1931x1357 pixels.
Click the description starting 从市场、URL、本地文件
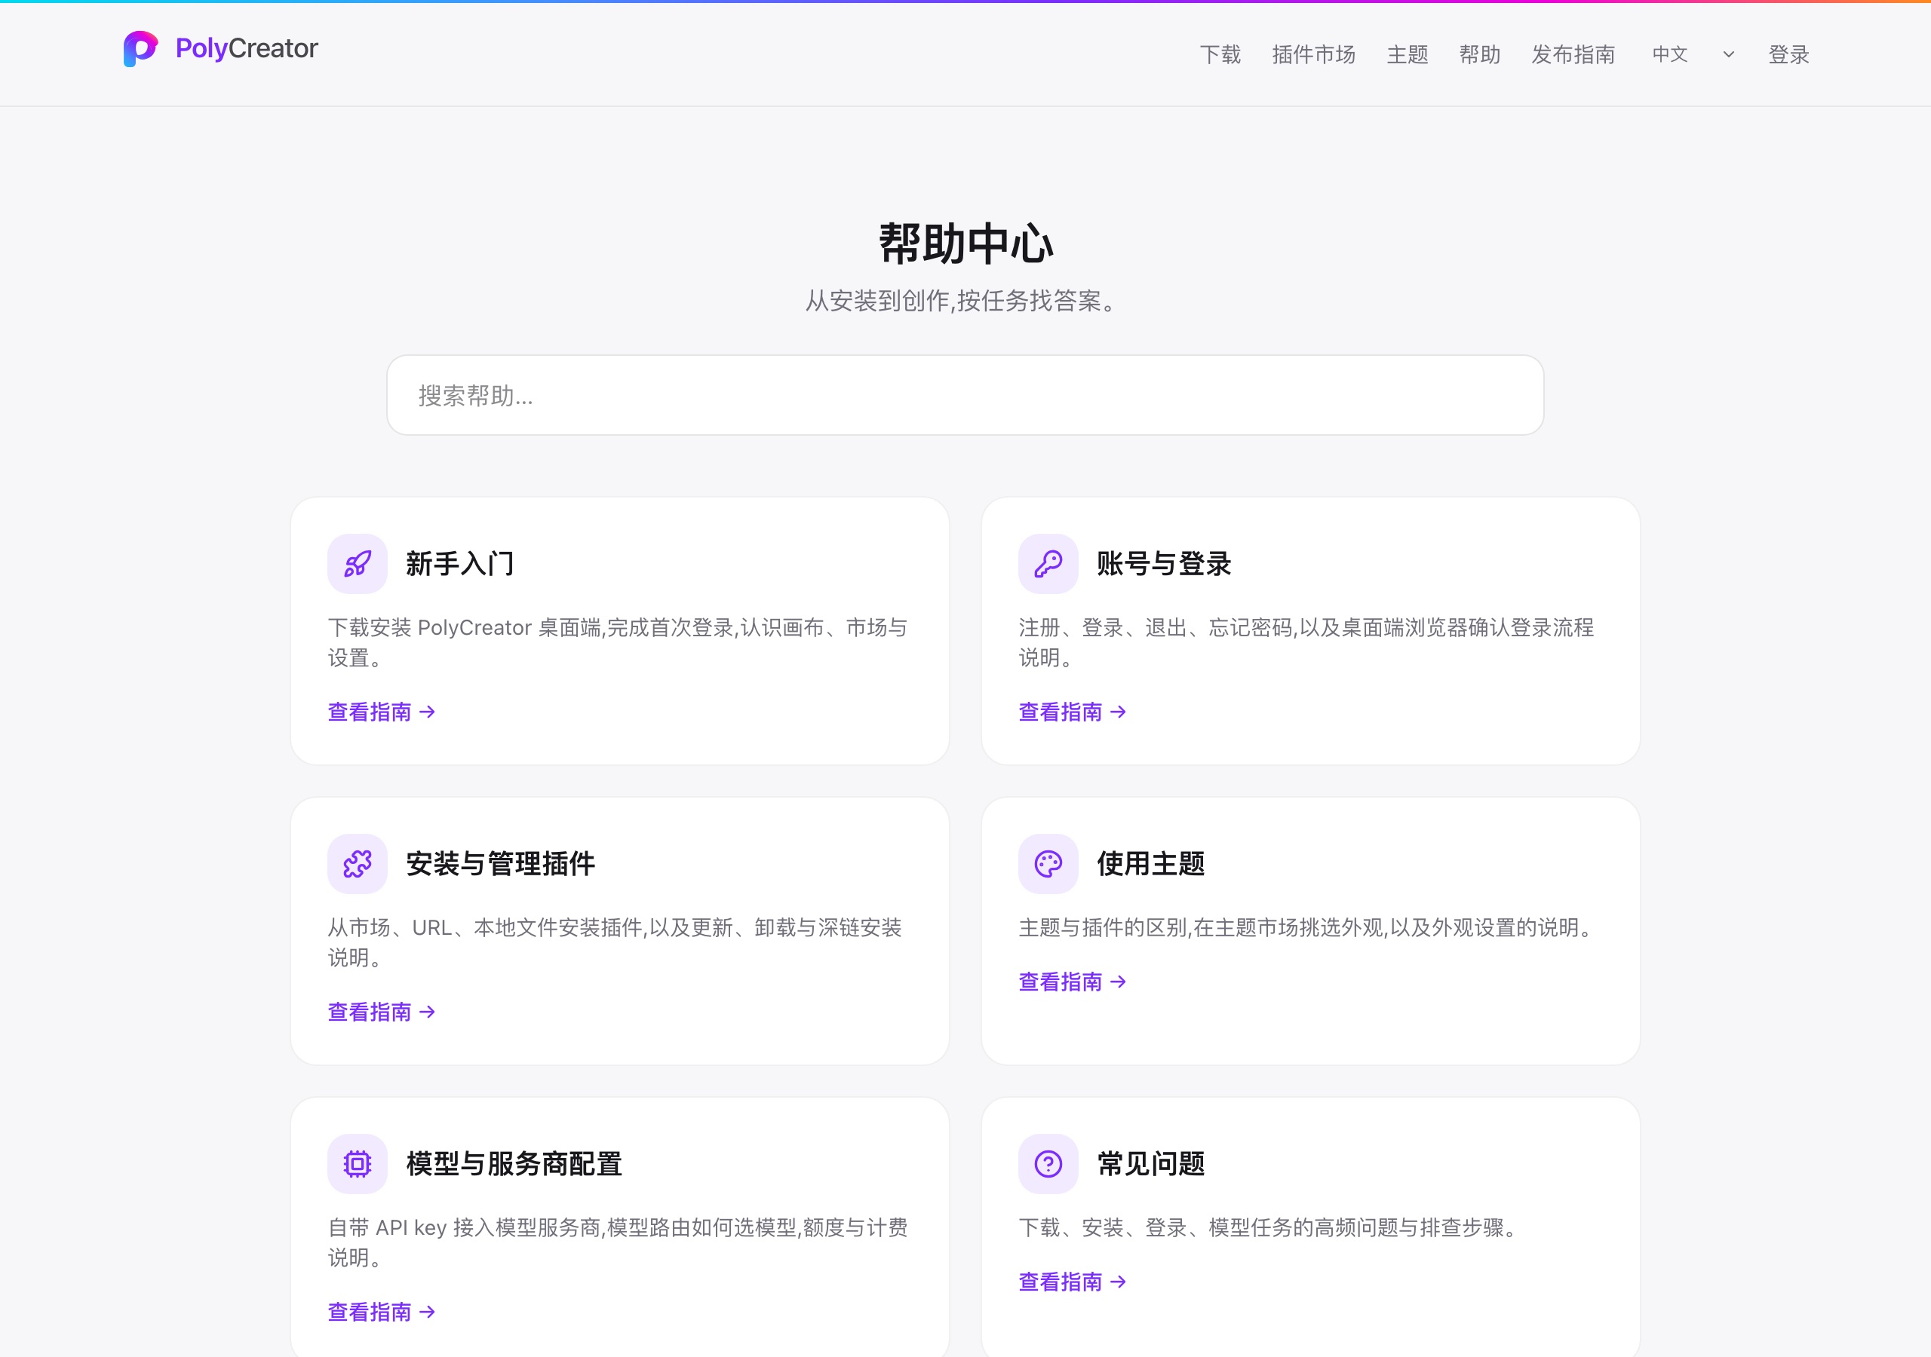615,942
